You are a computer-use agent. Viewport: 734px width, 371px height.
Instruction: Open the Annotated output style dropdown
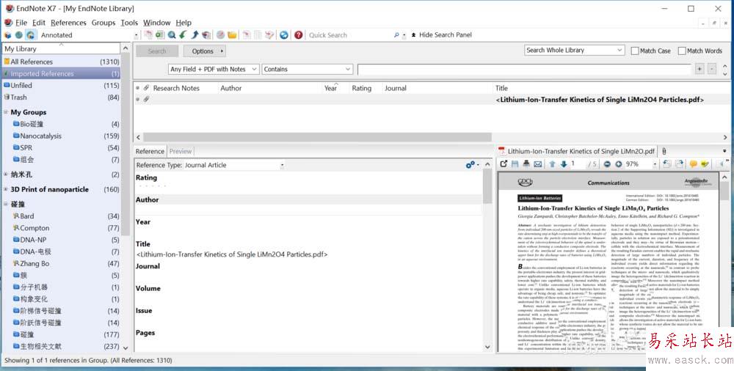137,35
